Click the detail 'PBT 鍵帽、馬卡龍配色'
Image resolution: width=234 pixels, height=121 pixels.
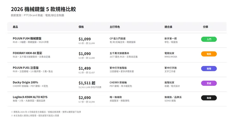(121, 86)
